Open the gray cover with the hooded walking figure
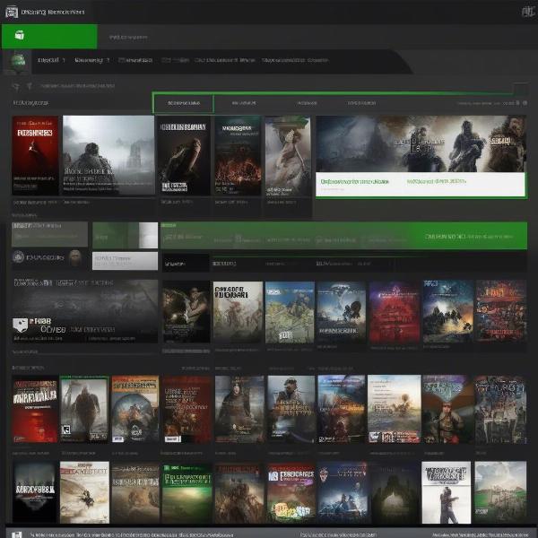This screenshot has height=538, width=538. click(x=84, y=409)
